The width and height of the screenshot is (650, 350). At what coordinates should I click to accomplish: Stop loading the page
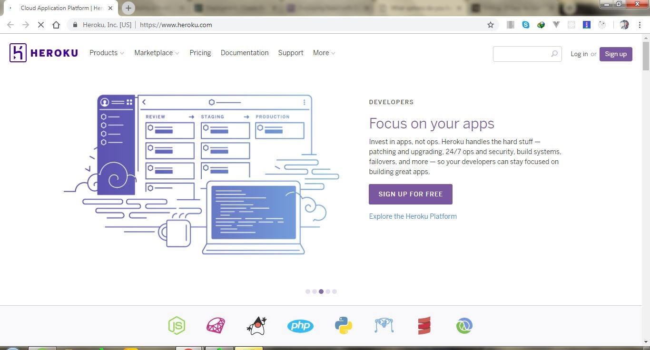(x=41, y=25)
